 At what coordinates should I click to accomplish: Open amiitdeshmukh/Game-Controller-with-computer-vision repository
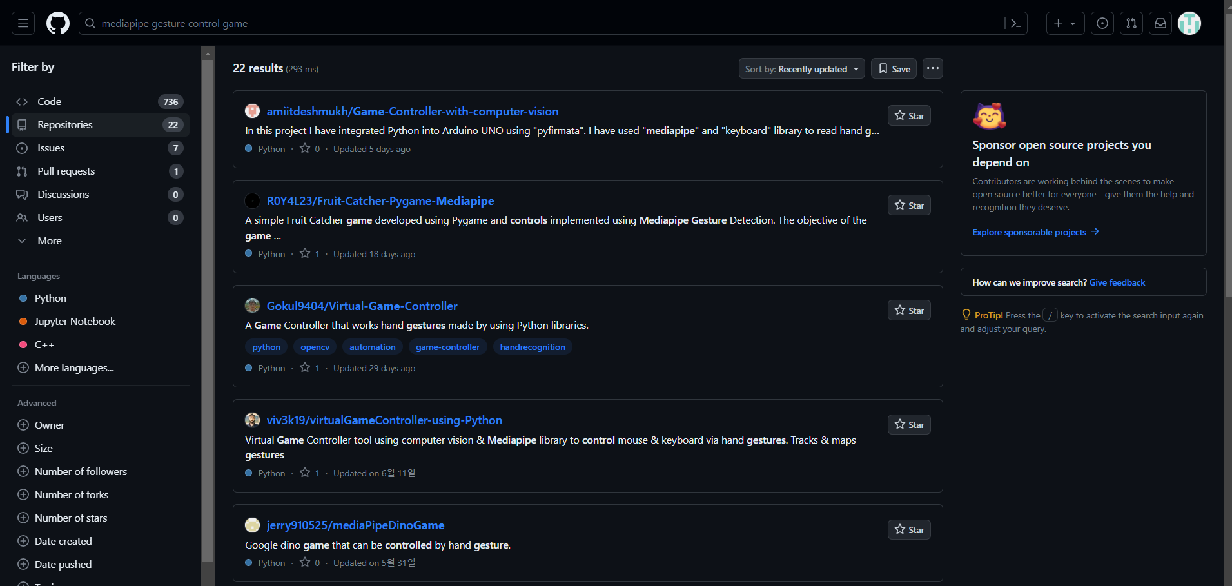click(x=413, y=112)
